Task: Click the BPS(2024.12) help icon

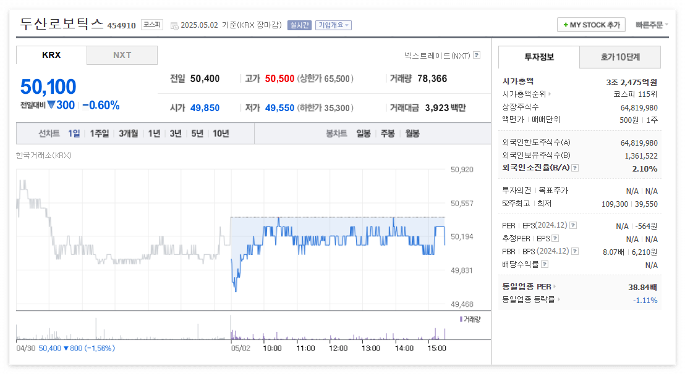Action: click(x=575, y=251)
